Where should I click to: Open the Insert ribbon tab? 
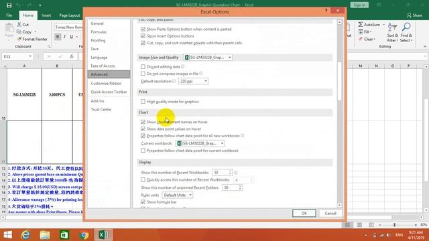(46, 15)
